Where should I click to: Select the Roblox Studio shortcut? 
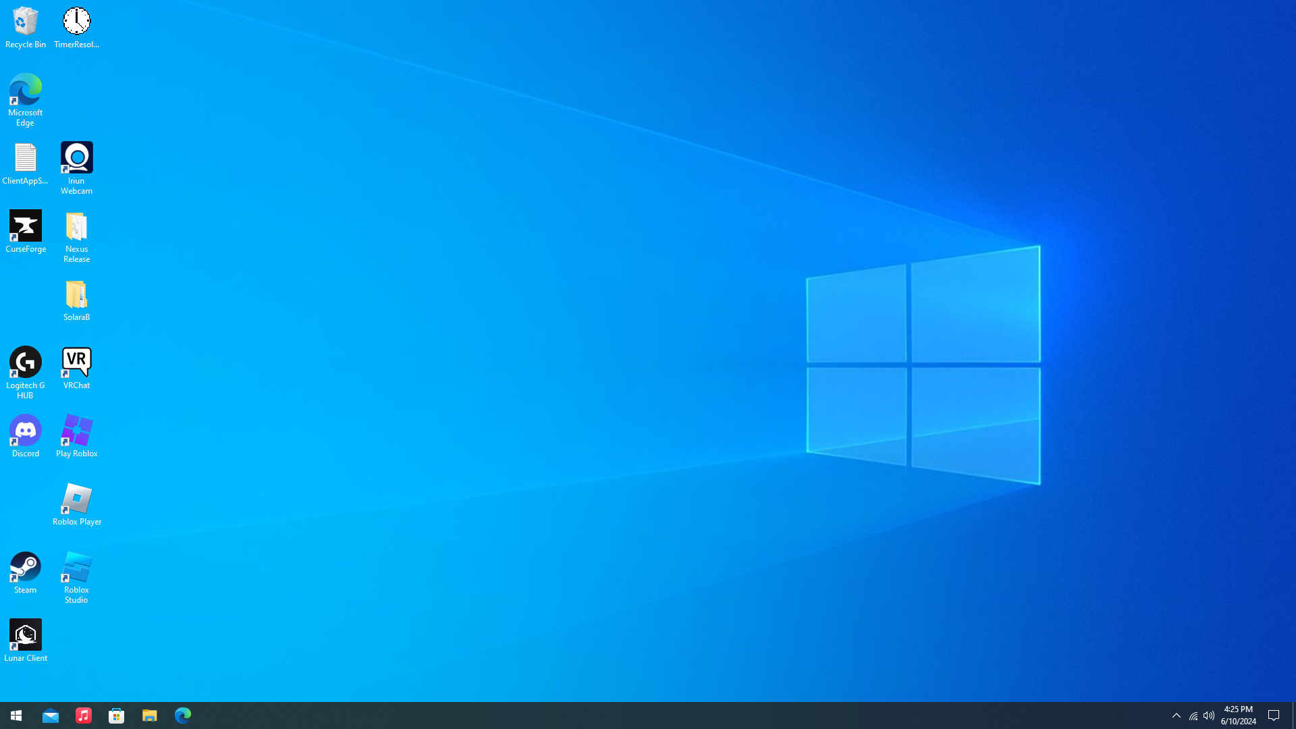pos(76,567)
